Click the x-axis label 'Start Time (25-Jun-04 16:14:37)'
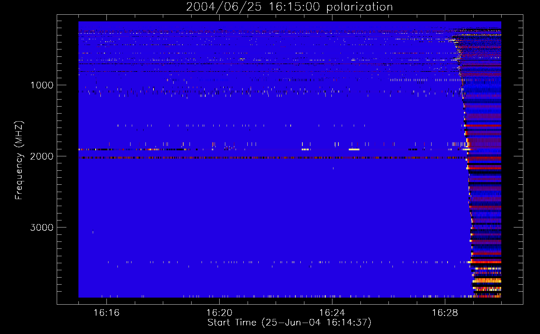The width and height of the screenshot is (540, 334). [x=289, y=323]
